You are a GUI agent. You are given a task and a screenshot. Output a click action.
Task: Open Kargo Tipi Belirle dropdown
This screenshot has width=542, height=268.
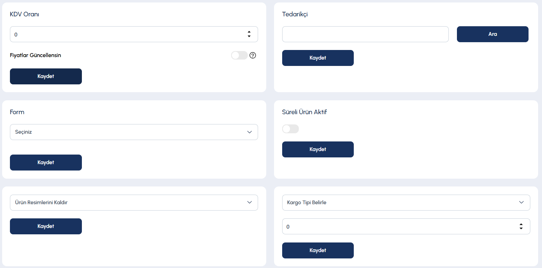click(406, 202)
